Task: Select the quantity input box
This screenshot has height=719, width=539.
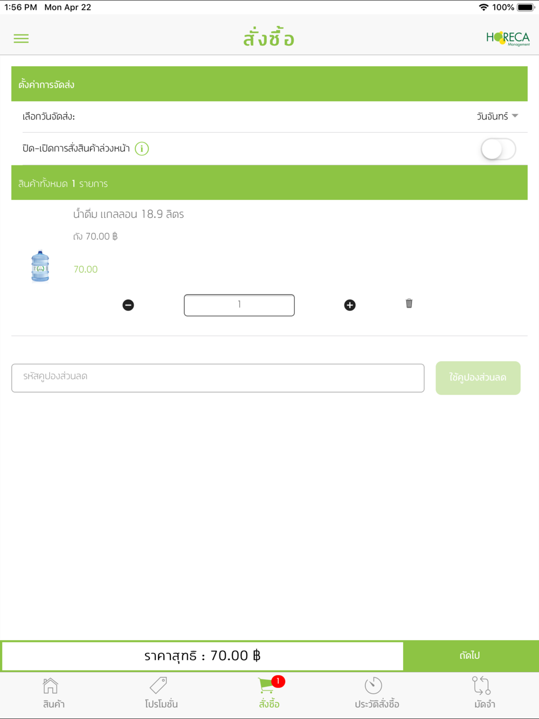Action: pyautogui.click(x=239, y=305)
